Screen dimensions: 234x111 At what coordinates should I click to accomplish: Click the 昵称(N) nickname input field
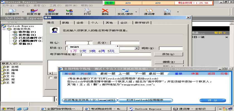pos(171,49)
